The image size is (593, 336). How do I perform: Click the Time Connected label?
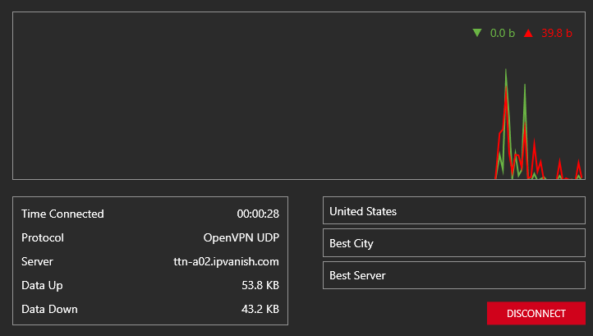(62, 214)
